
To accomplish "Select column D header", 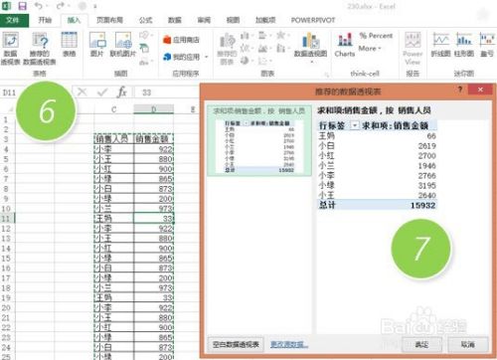I will tap(153, 109).
